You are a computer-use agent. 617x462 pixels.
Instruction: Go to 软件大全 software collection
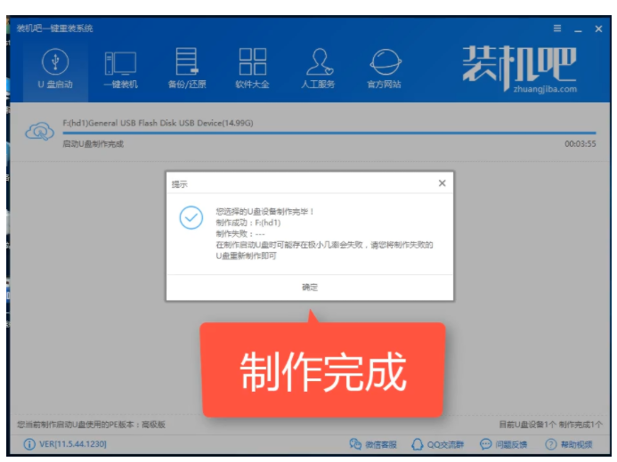click(252, 69)
